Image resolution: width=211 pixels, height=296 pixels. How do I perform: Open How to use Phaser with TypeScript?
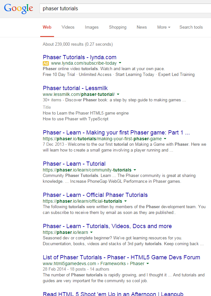75,119
